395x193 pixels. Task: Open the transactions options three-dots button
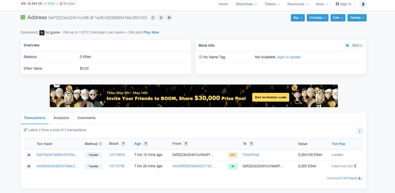pos(360,131)
